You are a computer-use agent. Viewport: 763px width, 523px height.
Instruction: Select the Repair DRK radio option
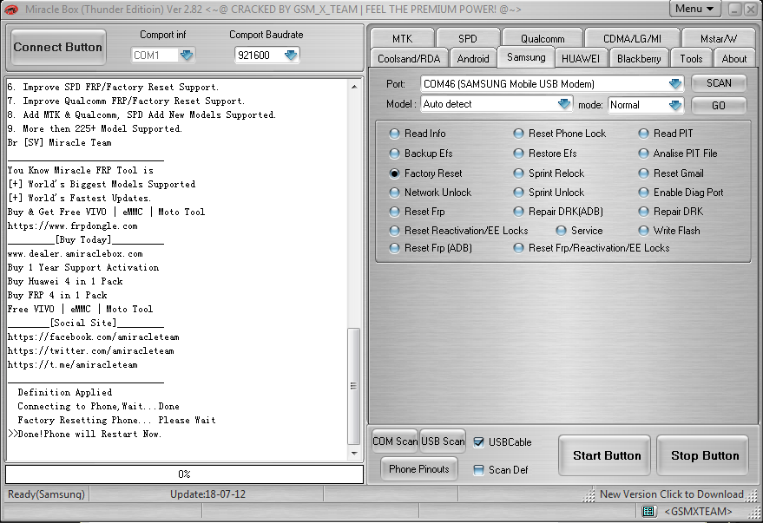tap(643, 212)
